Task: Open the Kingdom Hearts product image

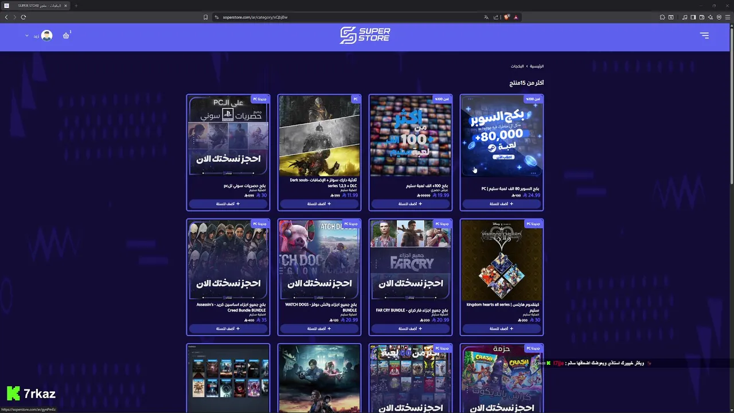Action: coord(502,261)
